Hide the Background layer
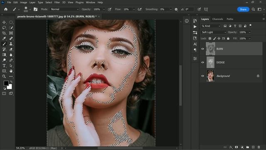The width and height of the screenshot is (266, 150). (x=202, y=76)
